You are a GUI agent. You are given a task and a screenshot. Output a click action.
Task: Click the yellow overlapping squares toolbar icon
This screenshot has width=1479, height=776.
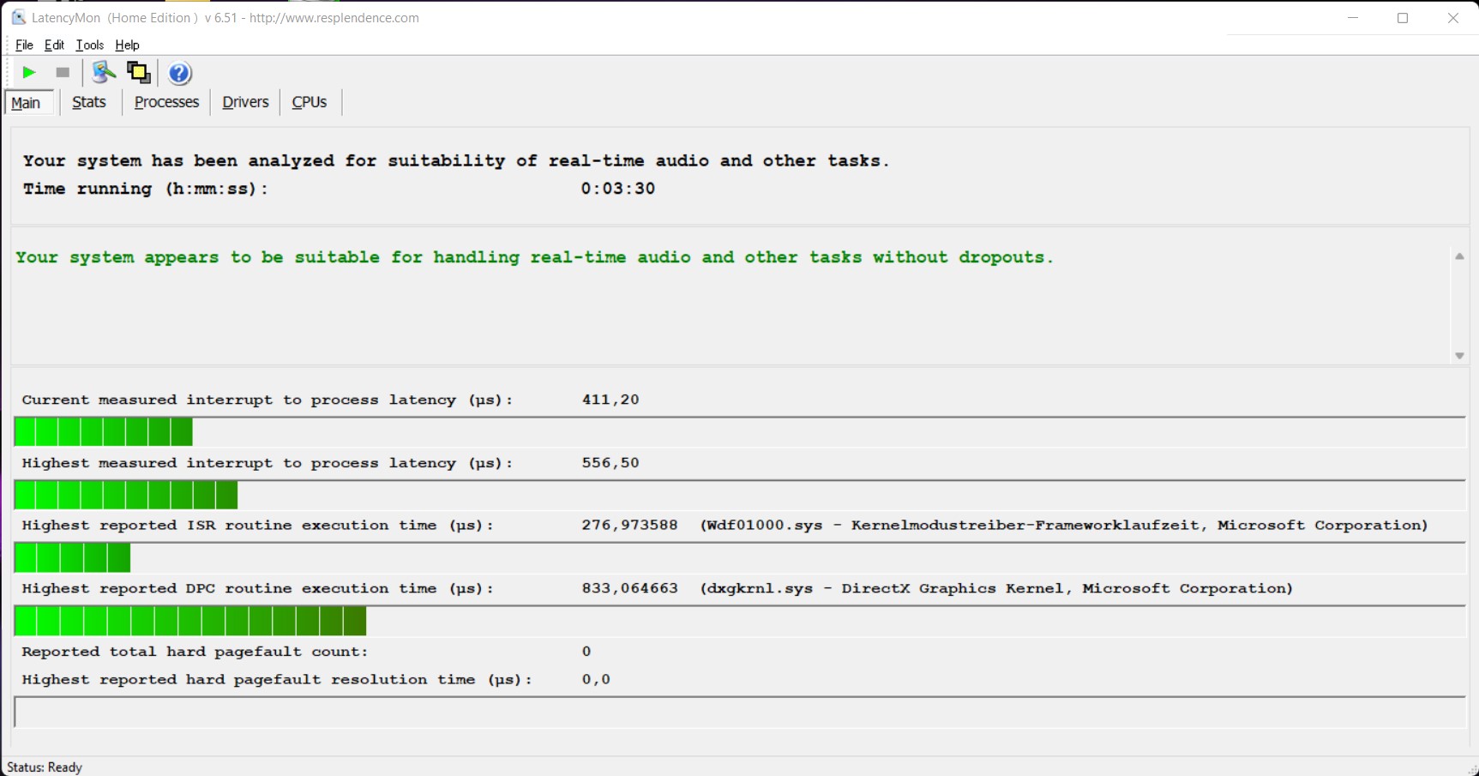pos(138,73)
